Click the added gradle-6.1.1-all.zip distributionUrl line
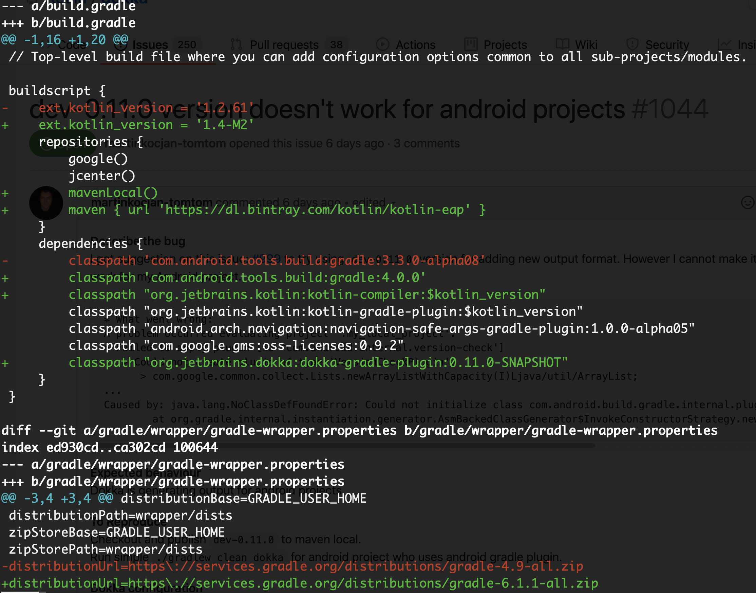Screen dimensions: 756x593 (300, 583)
